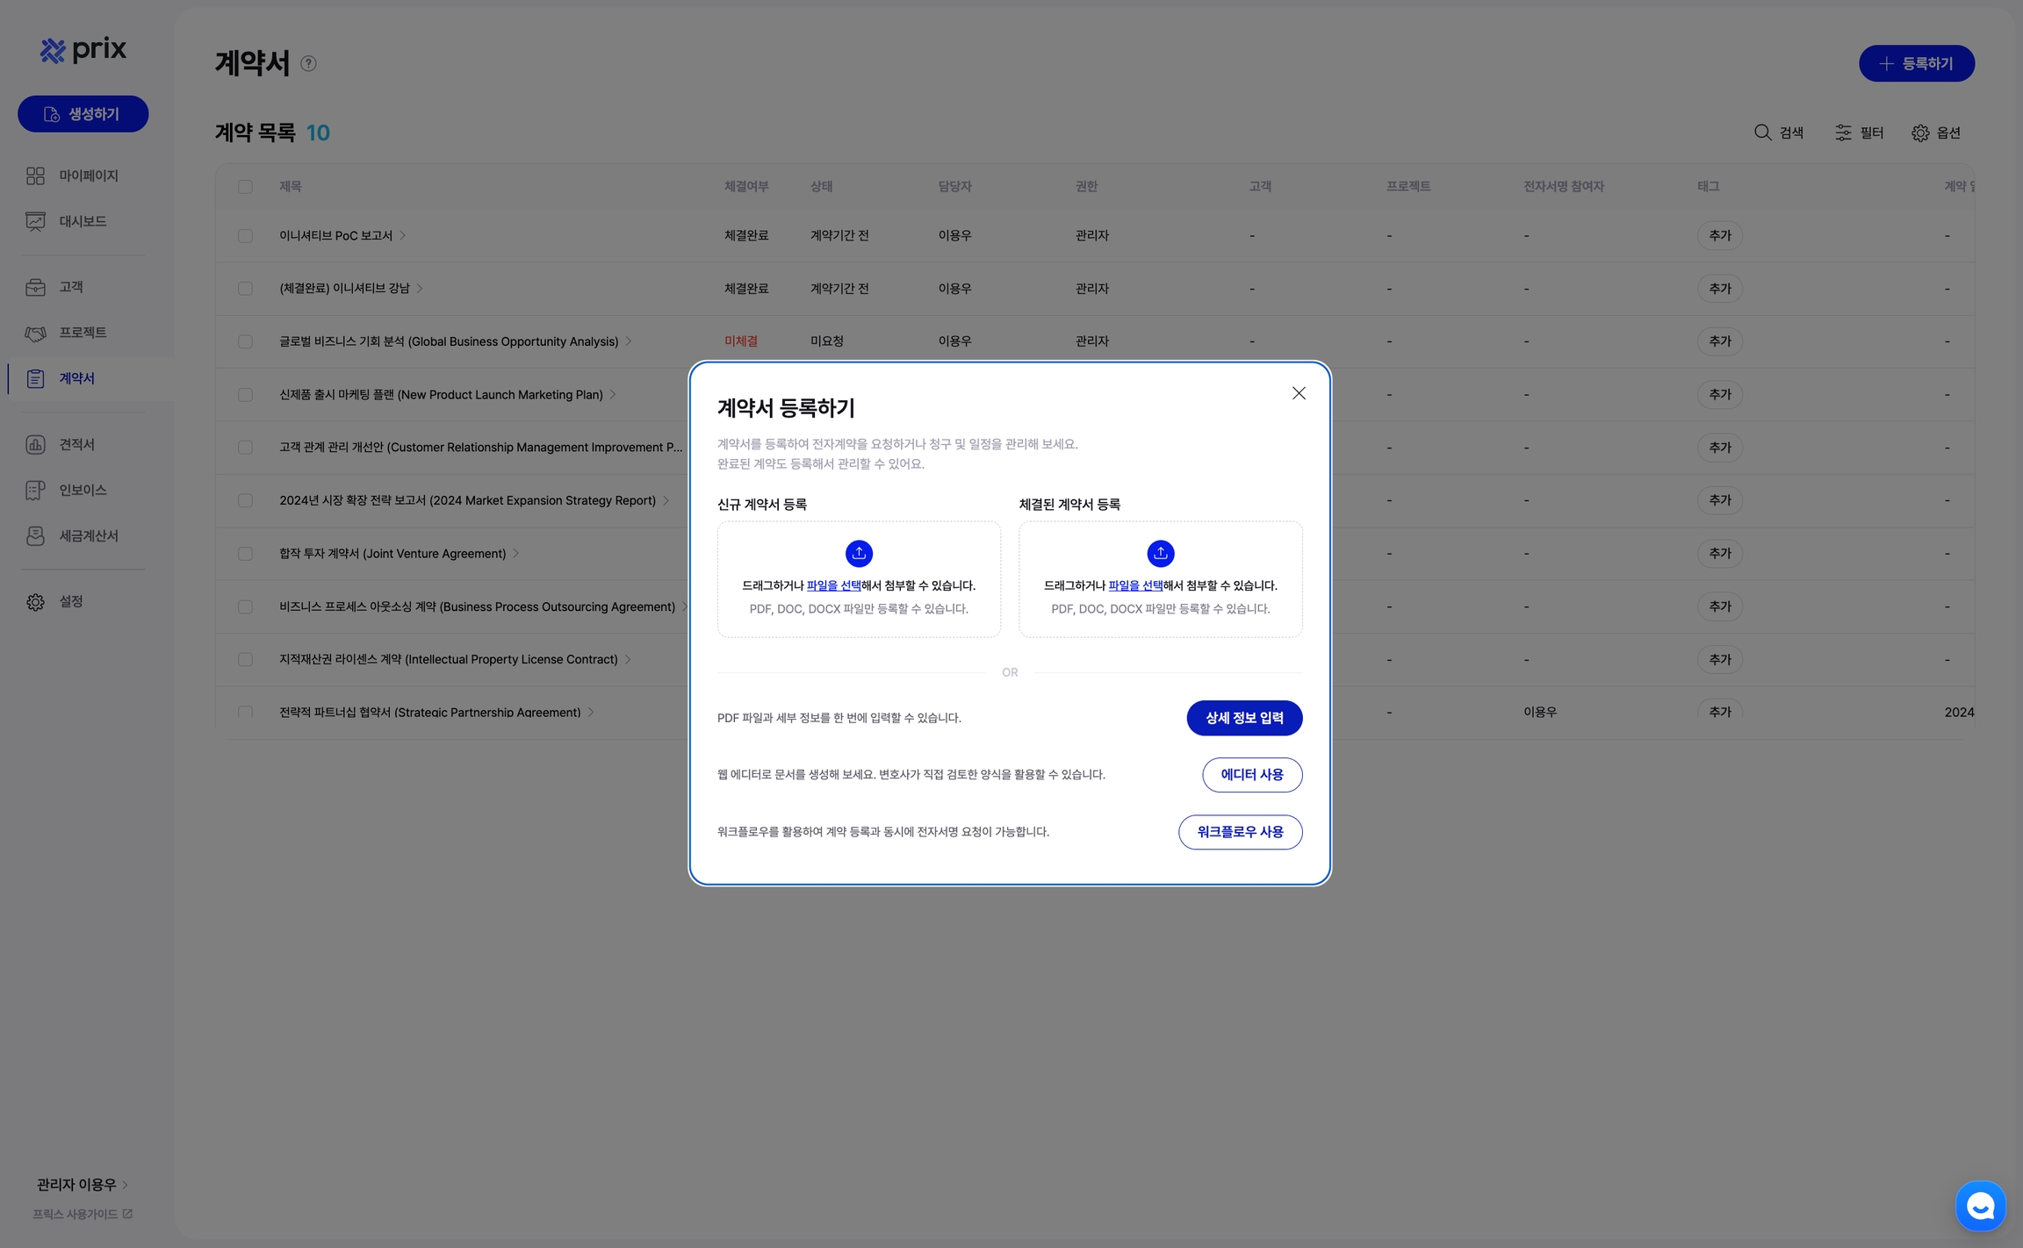Go to 대시보드 in sidebar
Image resolution: width=2023 pixels, height=1248 pixels.
coord(83,221)
